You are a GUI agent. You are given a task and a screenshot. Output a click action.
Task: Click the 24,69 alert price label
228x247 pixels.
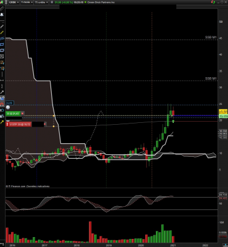pos(9,103)
